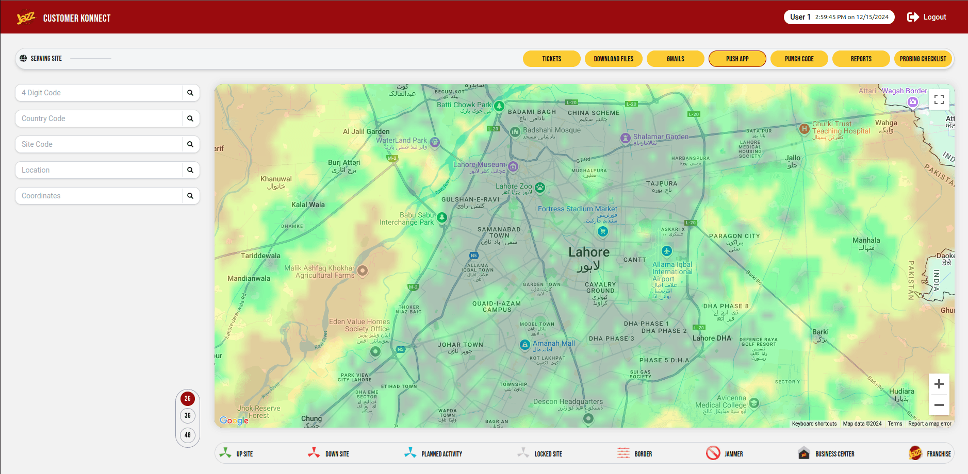Click Report a map error link
Image resolution: width=968 pixels, height=474 pixels.
(930, 424)
